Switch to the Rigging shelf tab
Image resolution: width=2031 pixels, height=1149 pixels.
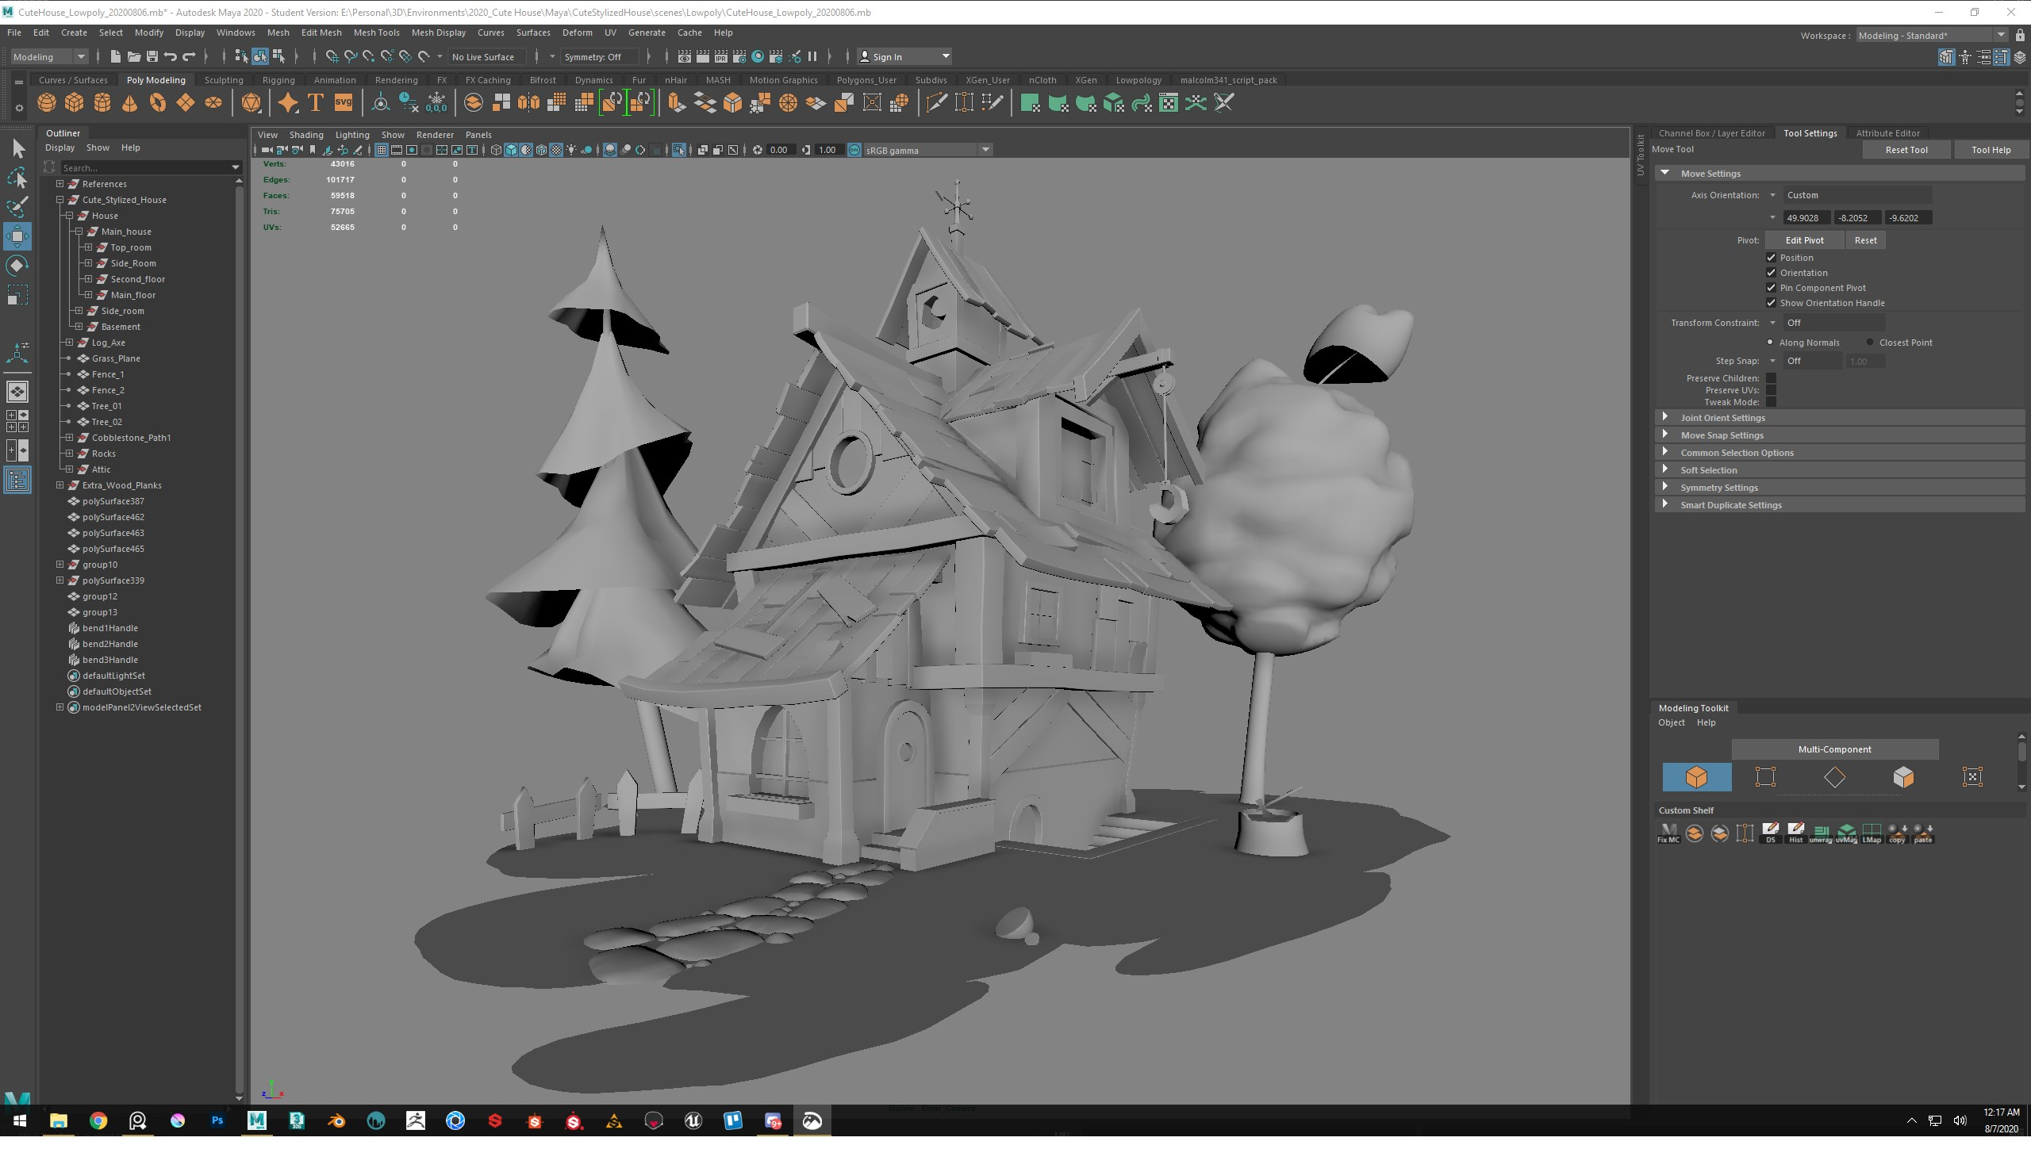tap(278, 80)
